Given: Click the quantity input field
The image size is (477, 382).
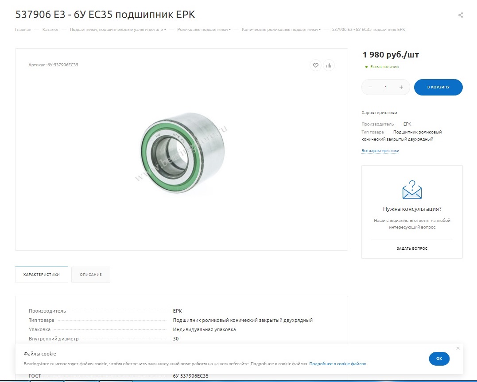Looking at the screenshot, I should point(386,87).
